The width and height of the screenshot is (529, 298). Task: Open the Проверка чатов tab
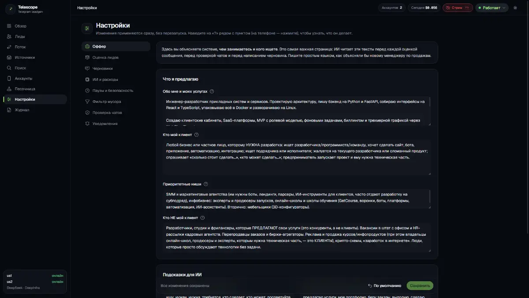(x=116, y=113)
